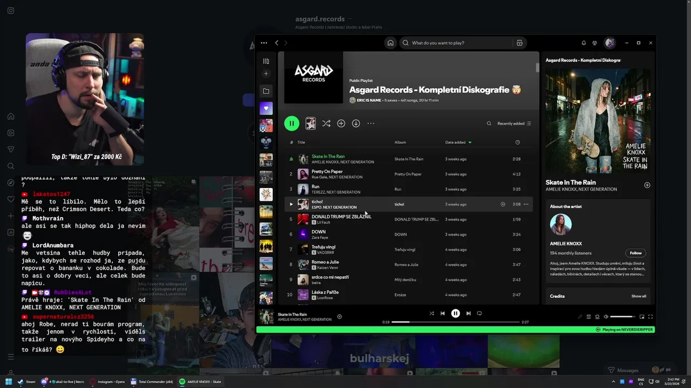Image resolution: width=691 pixels, height=388 pixels.
Task: Pause playback in player bar
Action: click(456, 313)
